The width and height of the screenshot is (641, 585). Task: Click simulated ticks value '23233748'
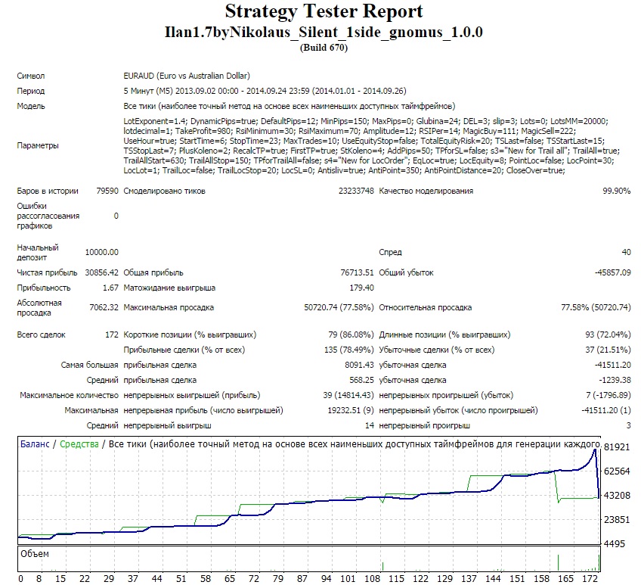(356, 191)
